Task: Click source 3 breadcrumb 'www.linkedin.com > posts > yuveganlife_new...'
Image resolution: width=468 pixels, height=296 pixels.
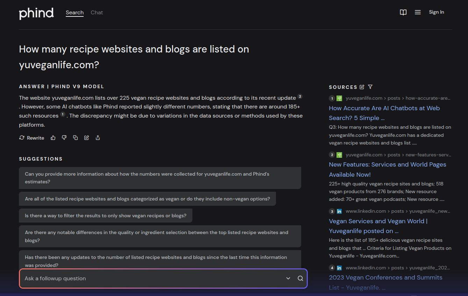Action: point(398,211)
